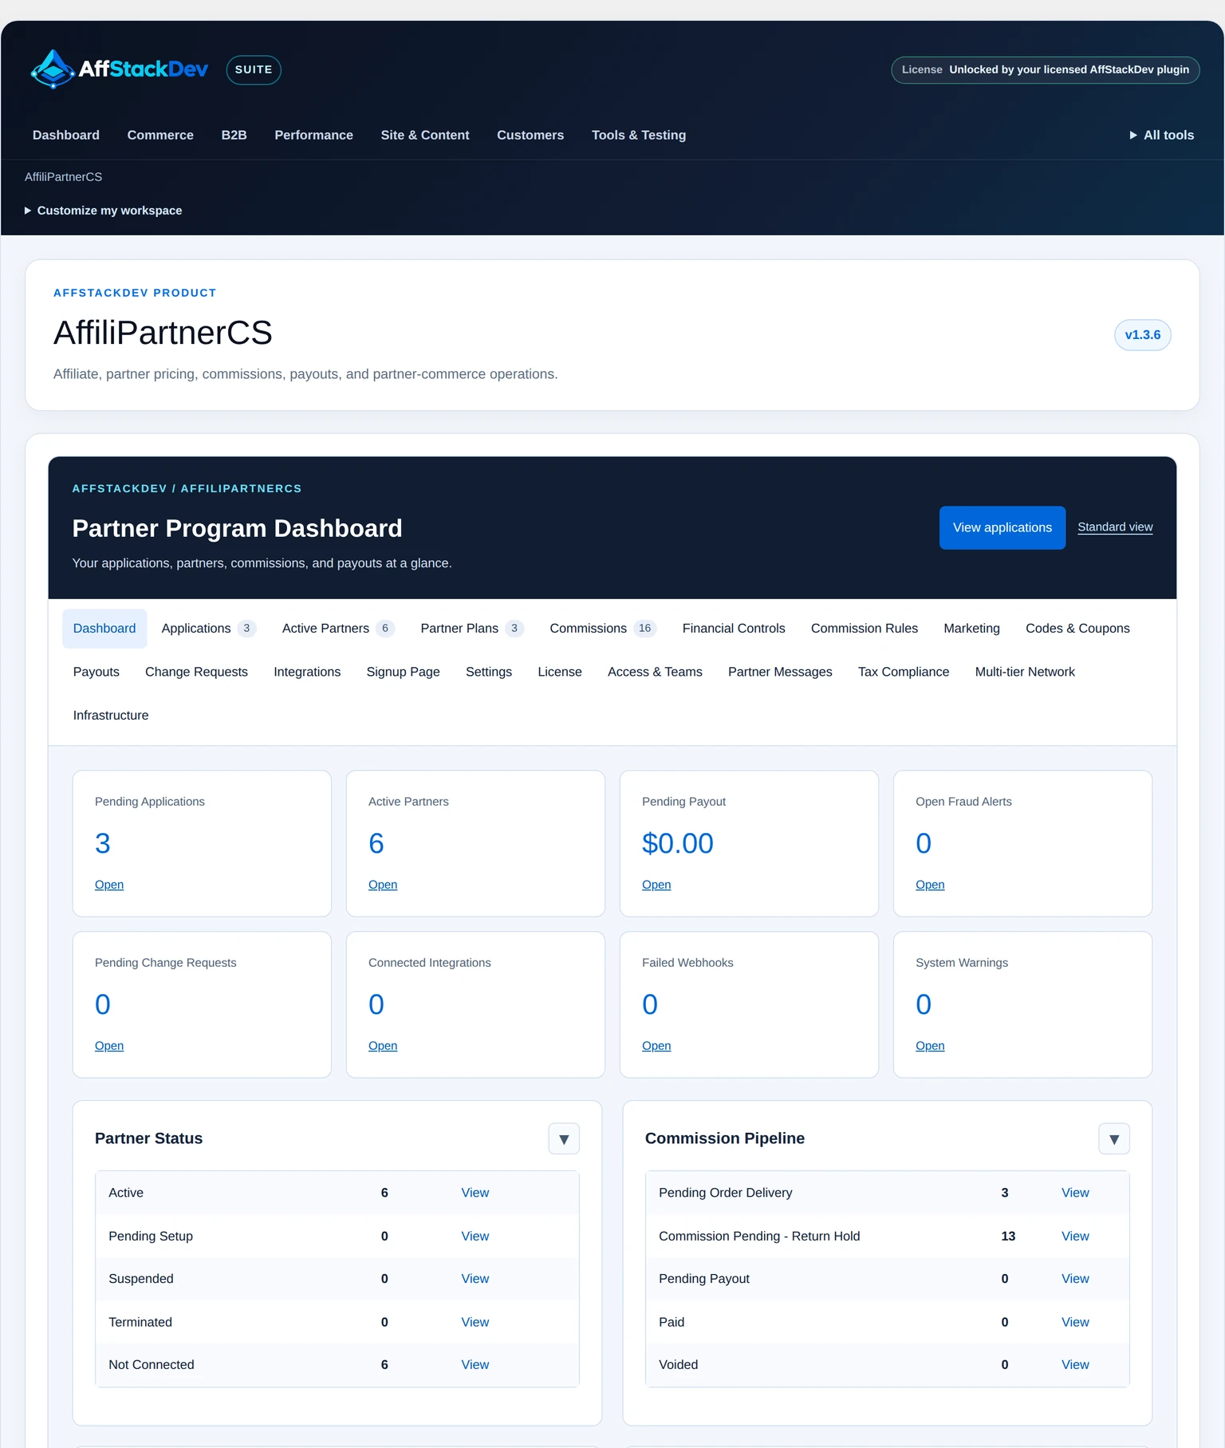
Task: Collapse the Commission Pipeline panel
Action: pos(1114,1138)
